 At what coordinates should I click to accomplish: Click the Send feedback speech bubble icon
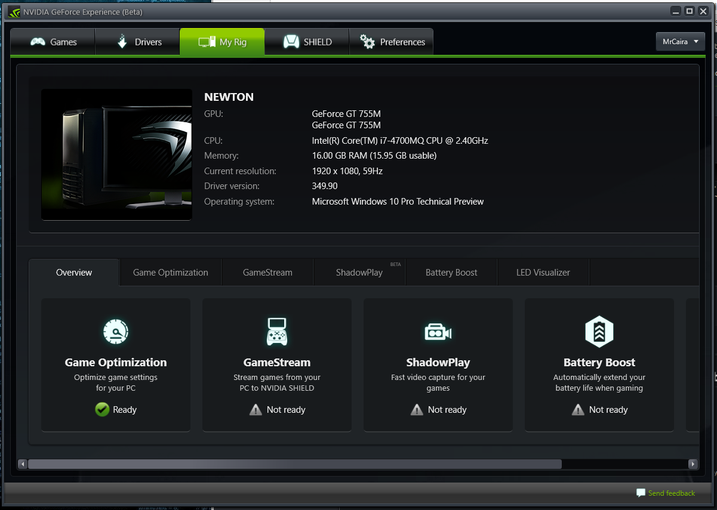pyautogui.click(x=641, y=493)
